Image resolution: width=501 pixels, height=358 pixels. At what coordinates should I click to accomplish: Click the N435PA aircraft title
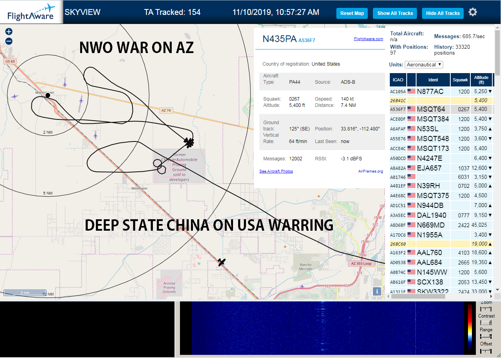(279, 39)
